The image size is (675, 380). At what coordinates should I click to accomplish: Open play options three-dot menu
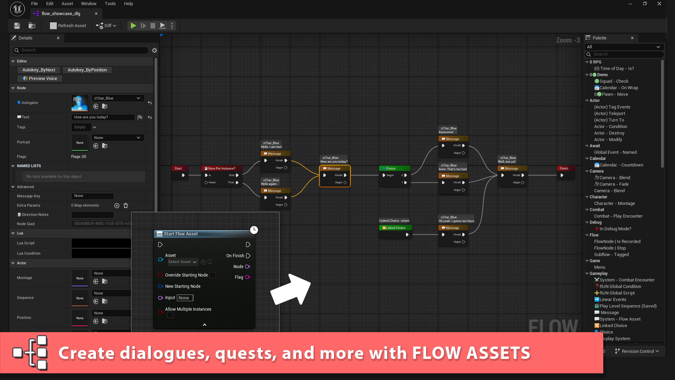coord(172,26)
